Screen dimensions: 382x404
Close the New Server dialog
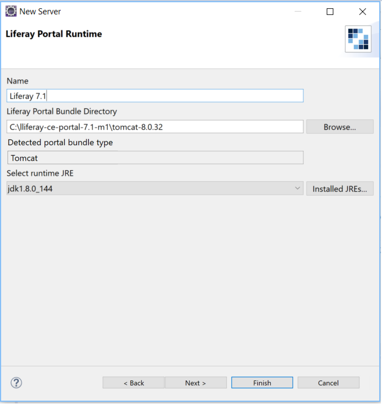click(363, 12)
